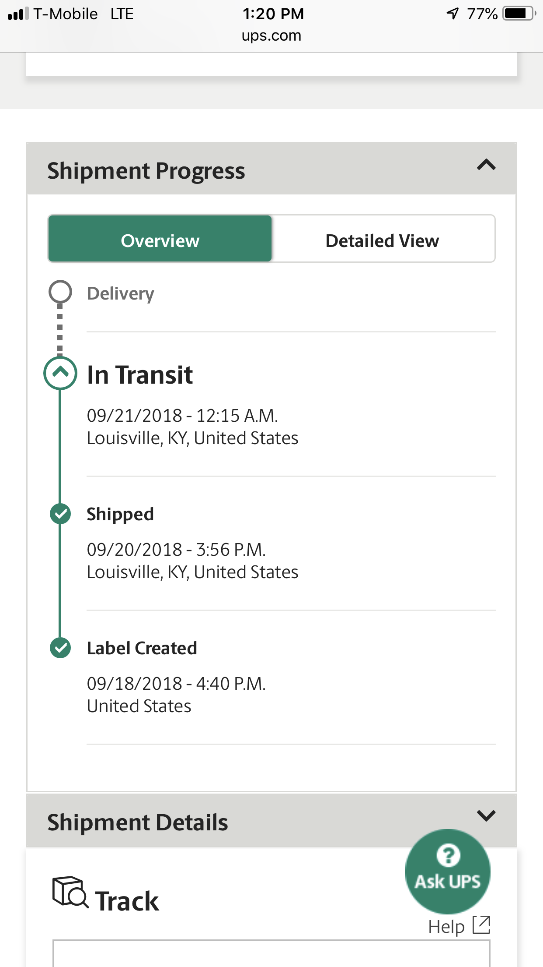Tap the ups.com address bar
This screenshot has height=967, width=543.
click(271, 35)
